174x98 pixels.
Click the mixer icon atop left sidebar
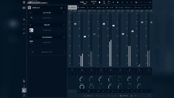(24, 8)
